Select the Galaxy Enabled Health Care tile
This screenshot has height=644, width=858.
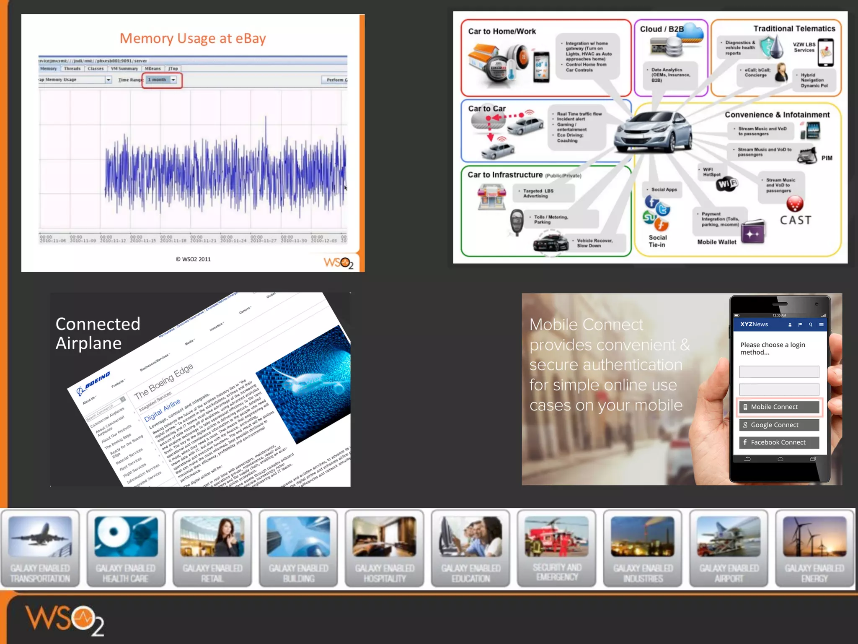pos(126,548)
